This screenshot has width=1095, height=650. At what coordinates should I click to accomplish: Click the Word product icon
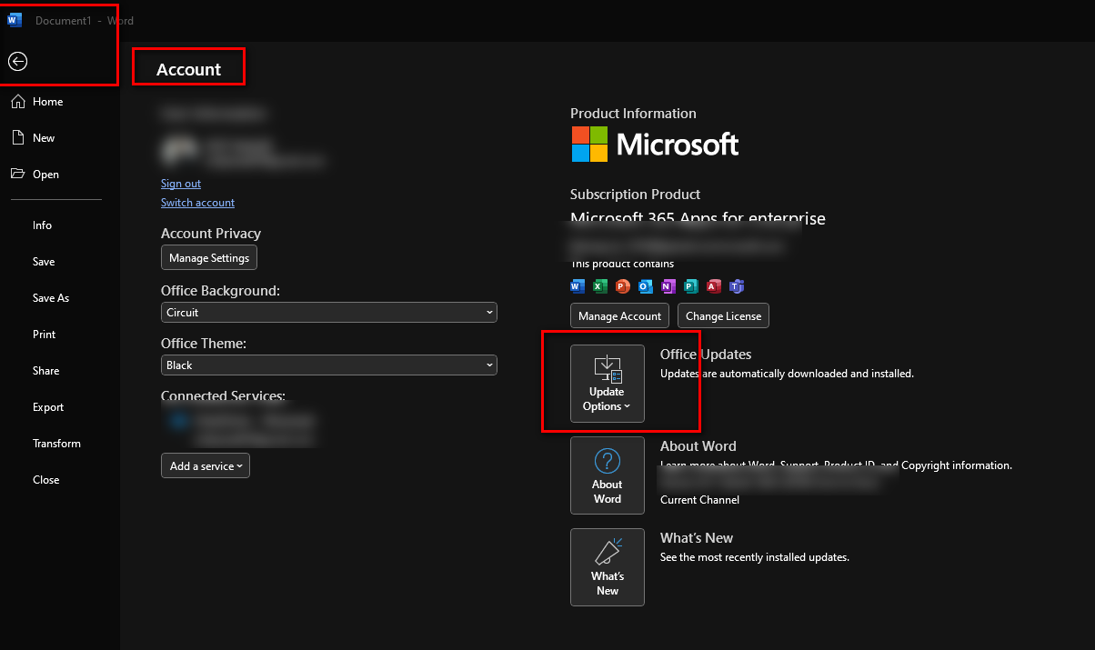578,286
